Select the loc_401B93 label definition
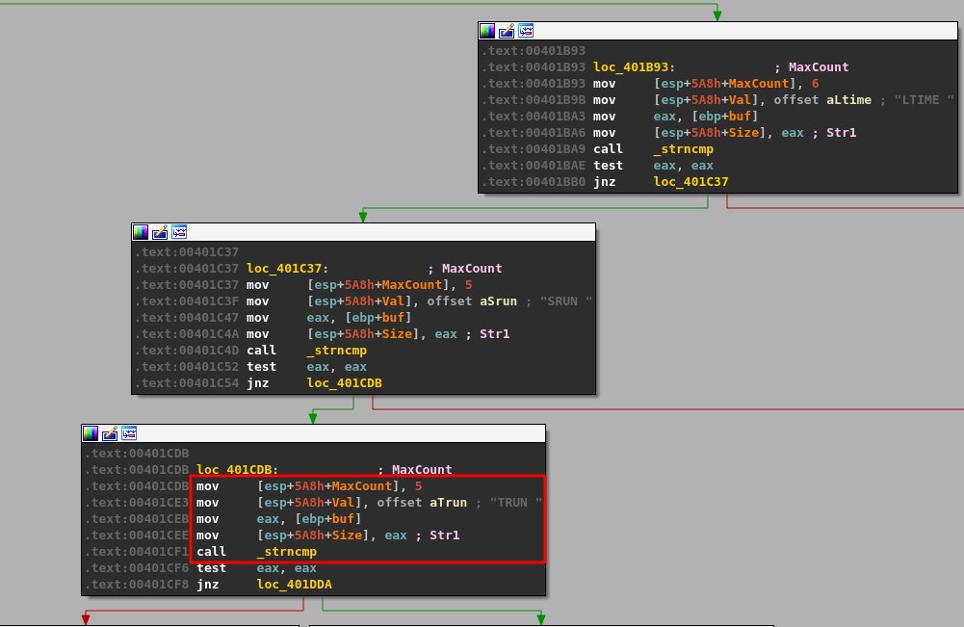The width and height of the screenshot is (964, 627). pos(633,67)
